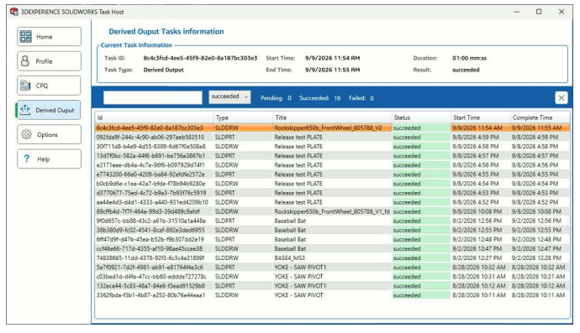The image size is (580, 333).
Task: Click title Rockskipper650b_FrontWheel_805788_V1_fd
Action: [x=332, y=211]
